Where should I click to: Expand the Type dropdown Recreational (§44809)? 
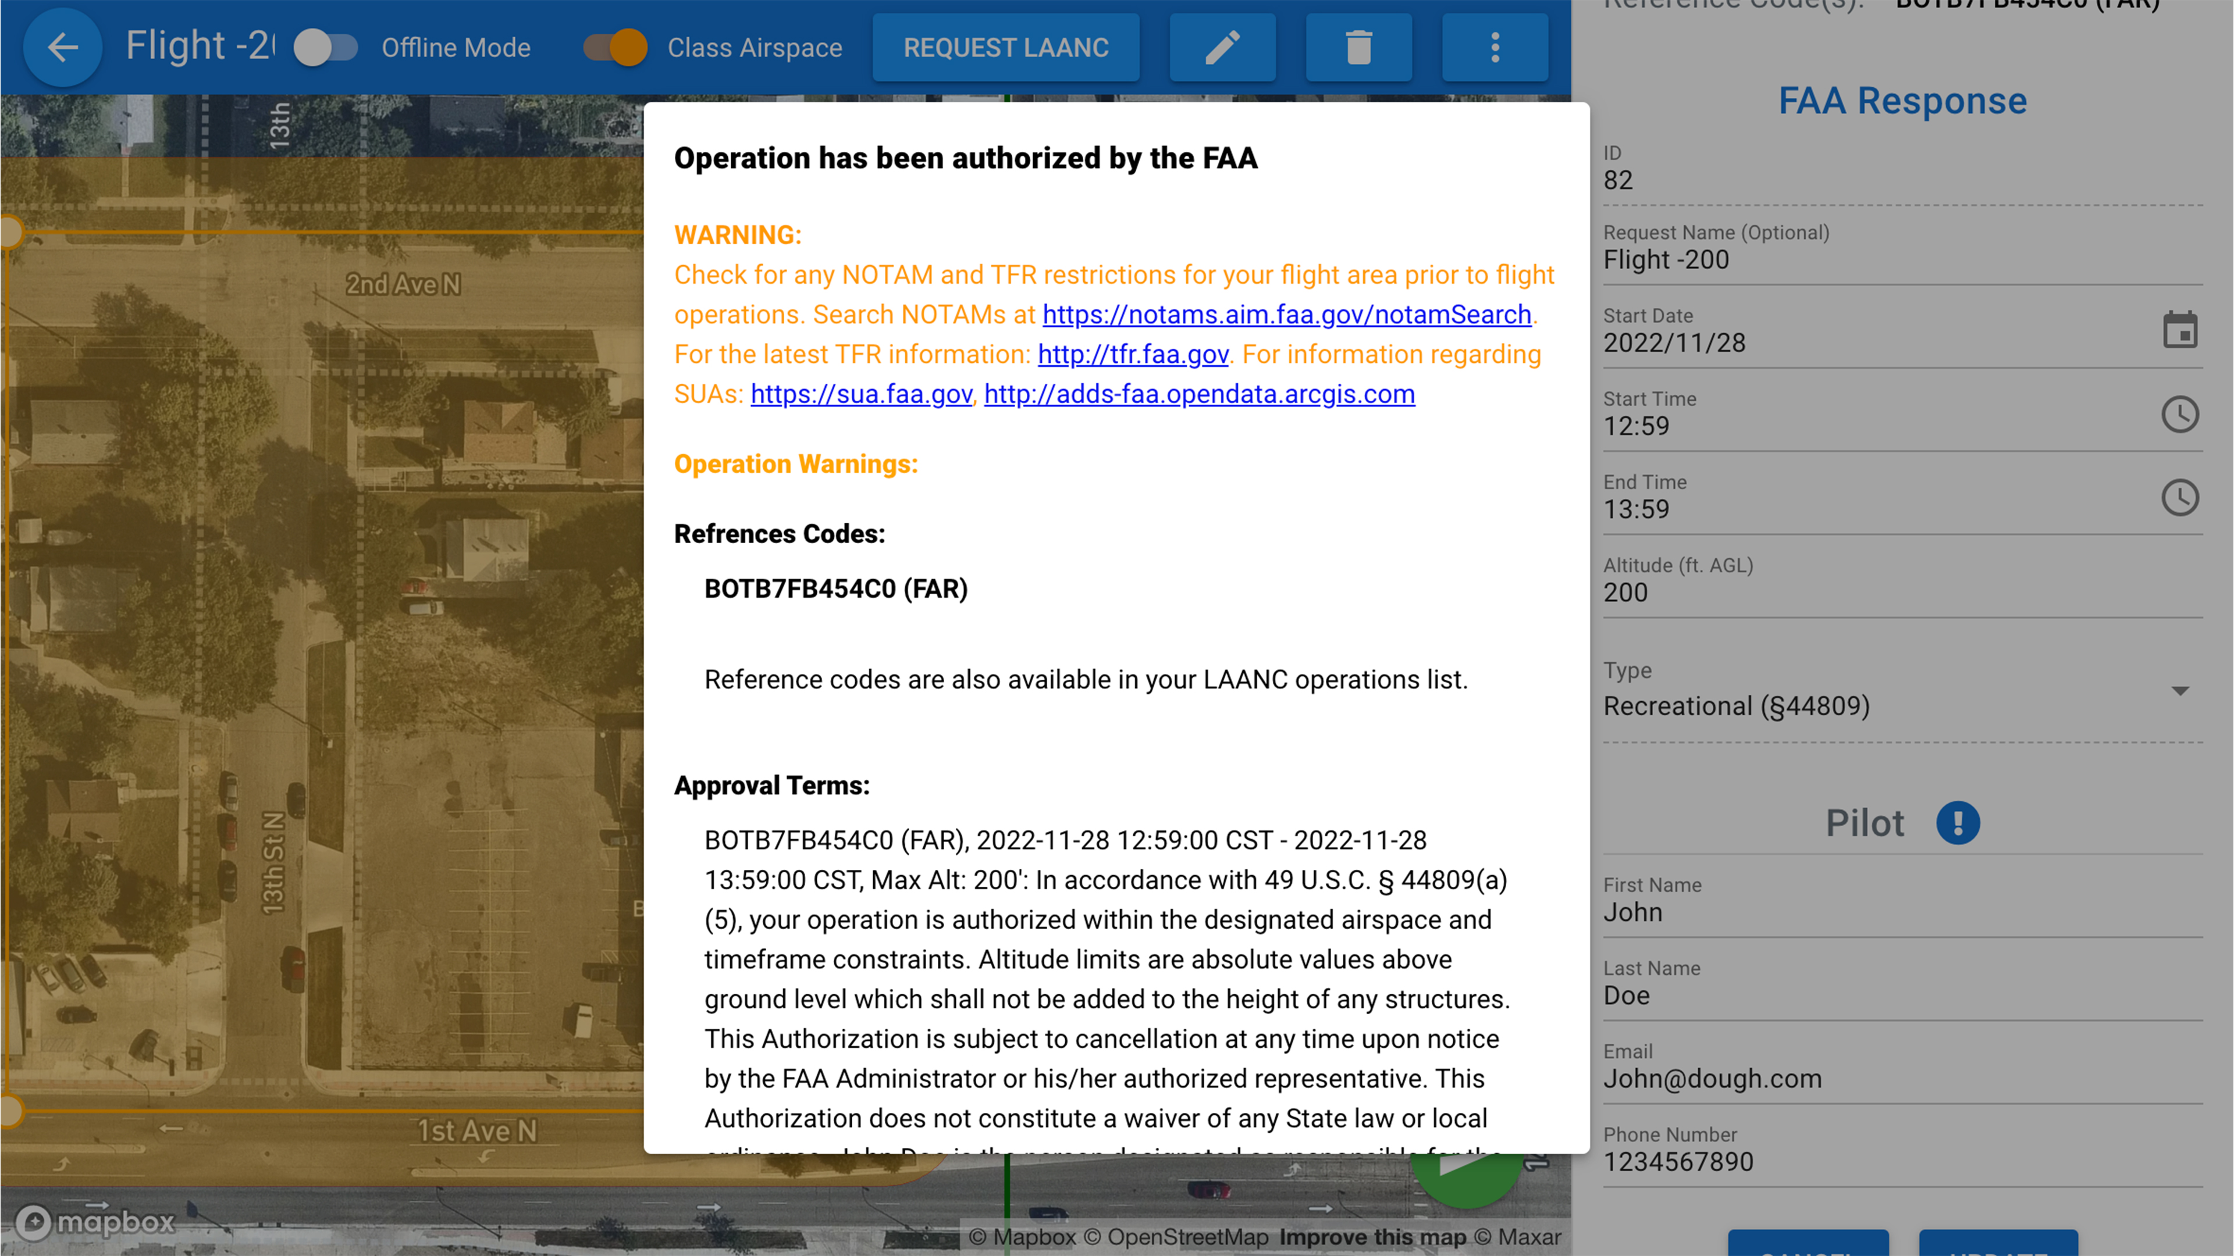click(1903, 705)
